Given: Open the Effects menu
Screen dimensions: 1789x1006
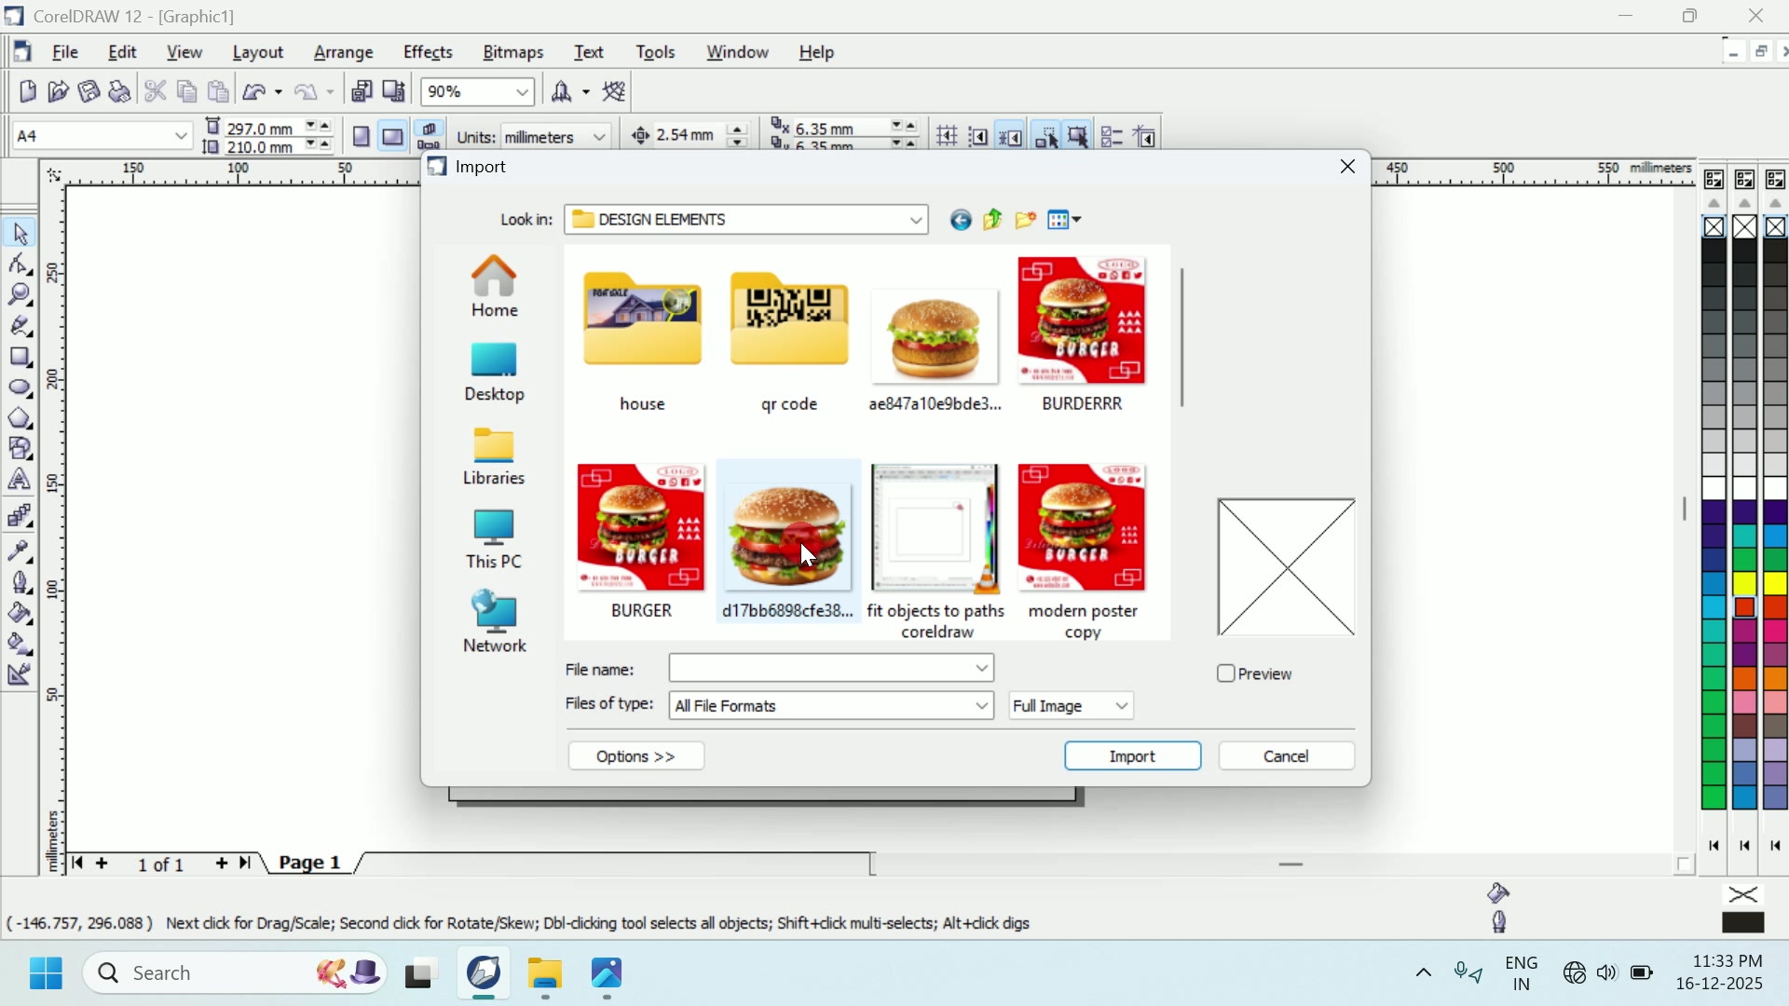Looking at the screenshot, I should click(x=429, y=53).
